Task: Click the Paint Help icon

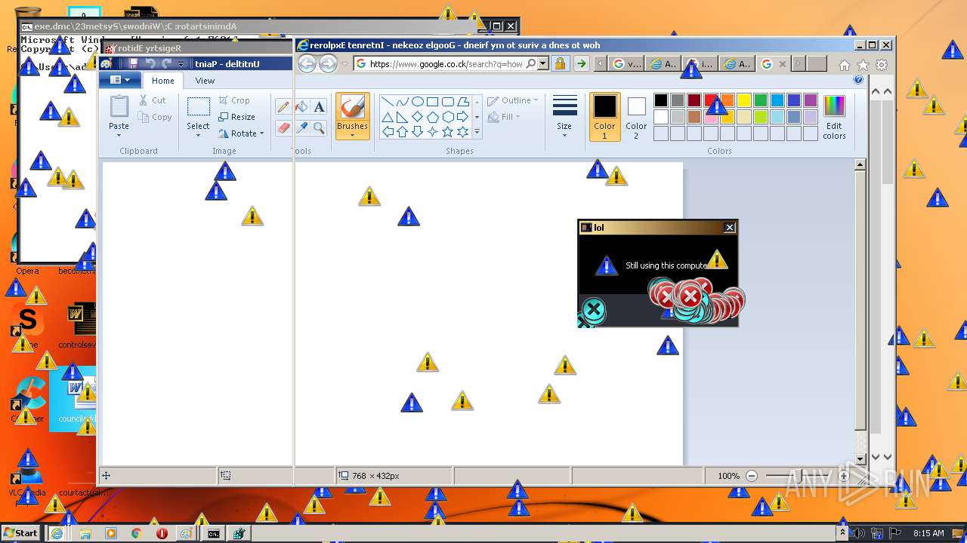Action: (x=858, y=79)
